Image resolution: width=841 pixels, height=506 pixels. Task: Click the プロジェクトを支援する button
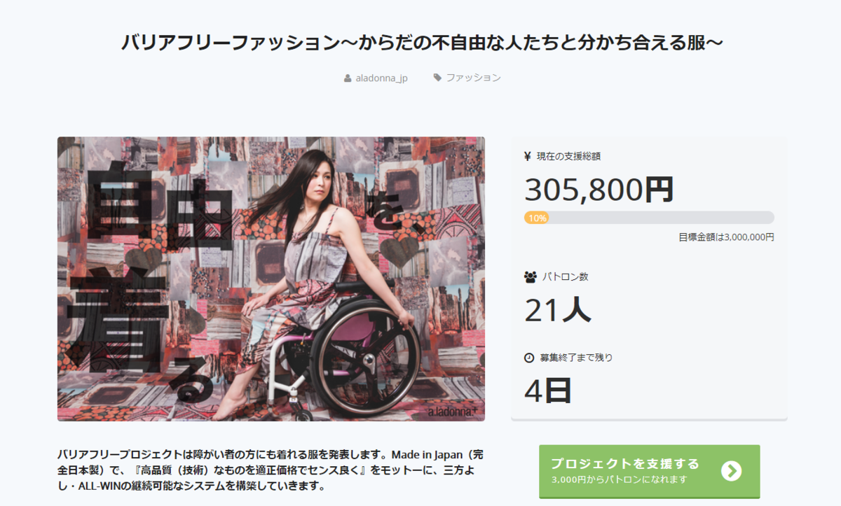649,472
